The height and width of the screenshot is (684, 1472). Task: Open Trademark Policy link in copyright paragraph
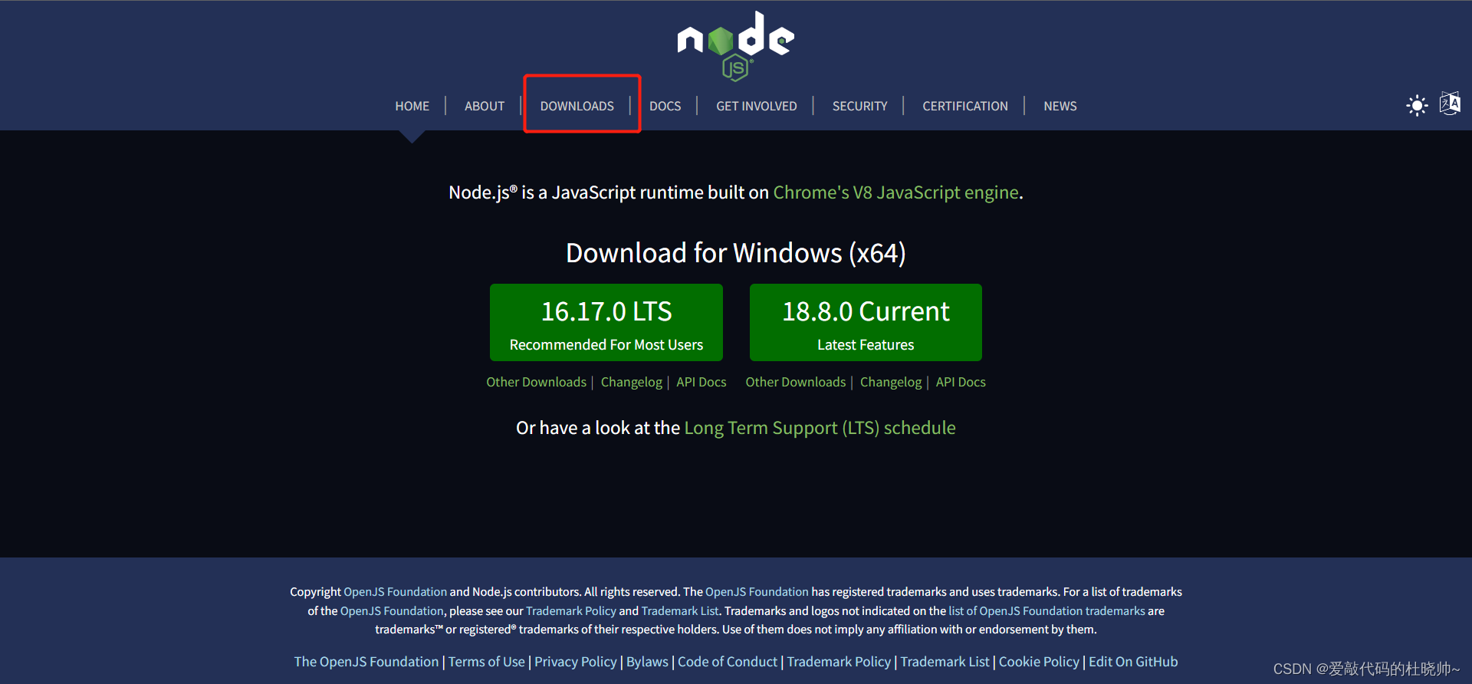point(571,611)
